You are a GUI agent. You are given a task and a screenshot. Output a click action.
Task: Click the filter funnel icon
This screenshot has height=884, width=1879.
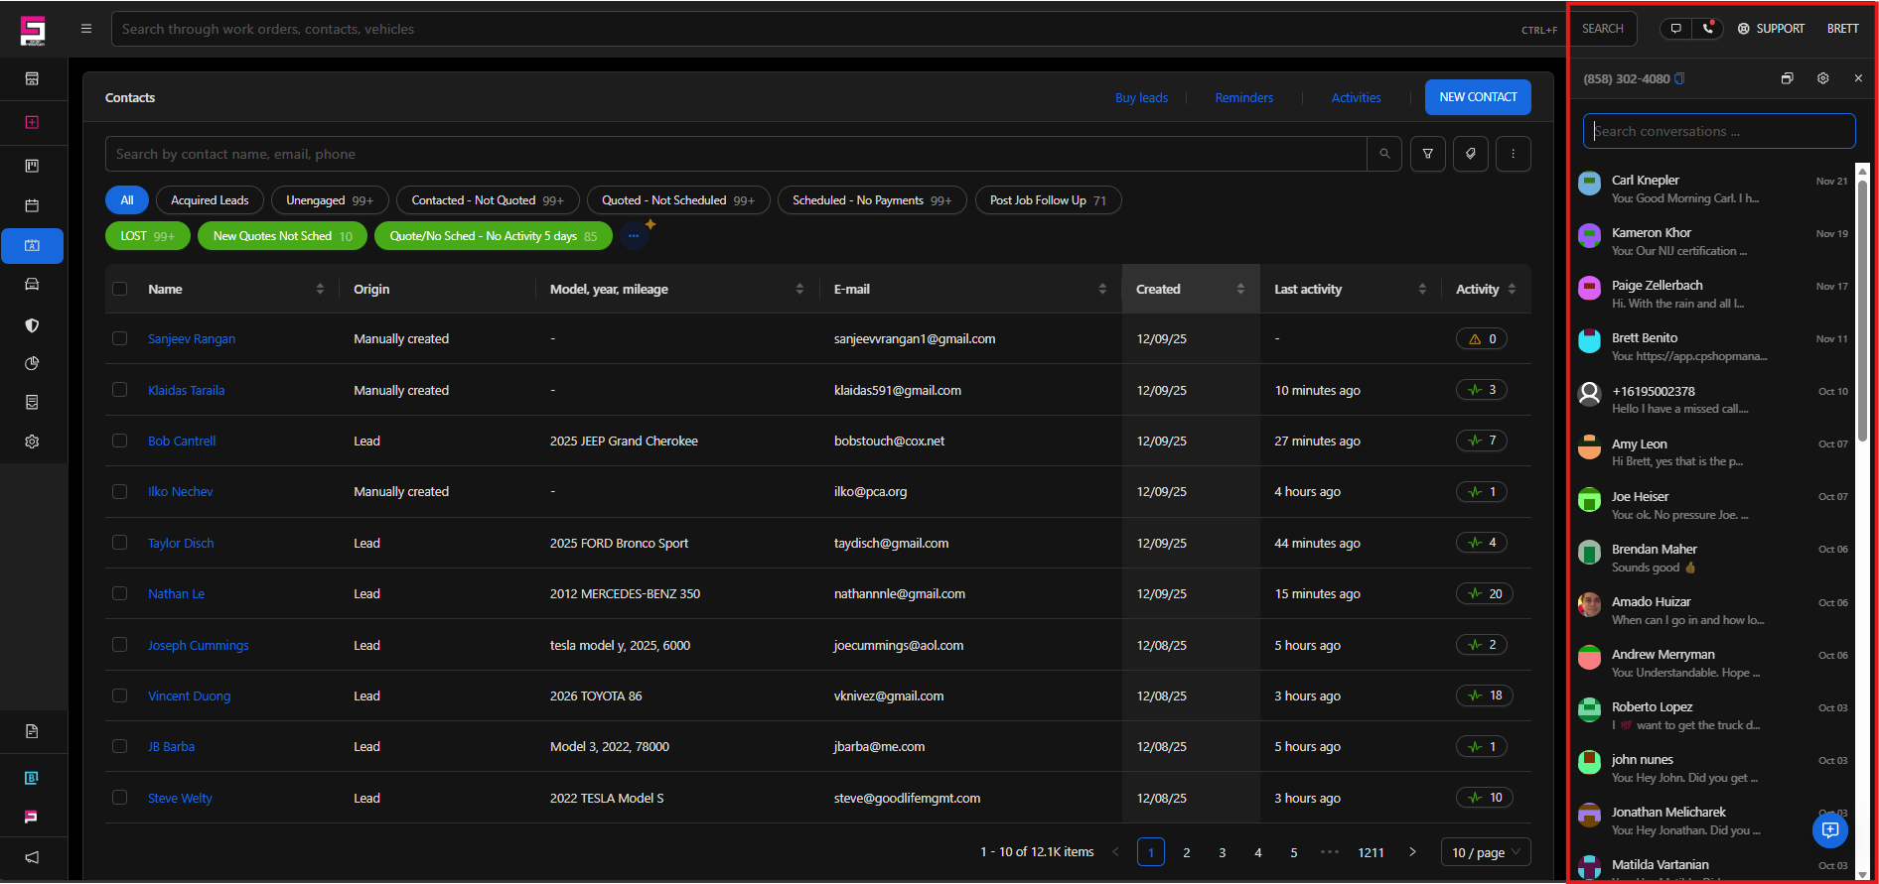coord(1427,154)
